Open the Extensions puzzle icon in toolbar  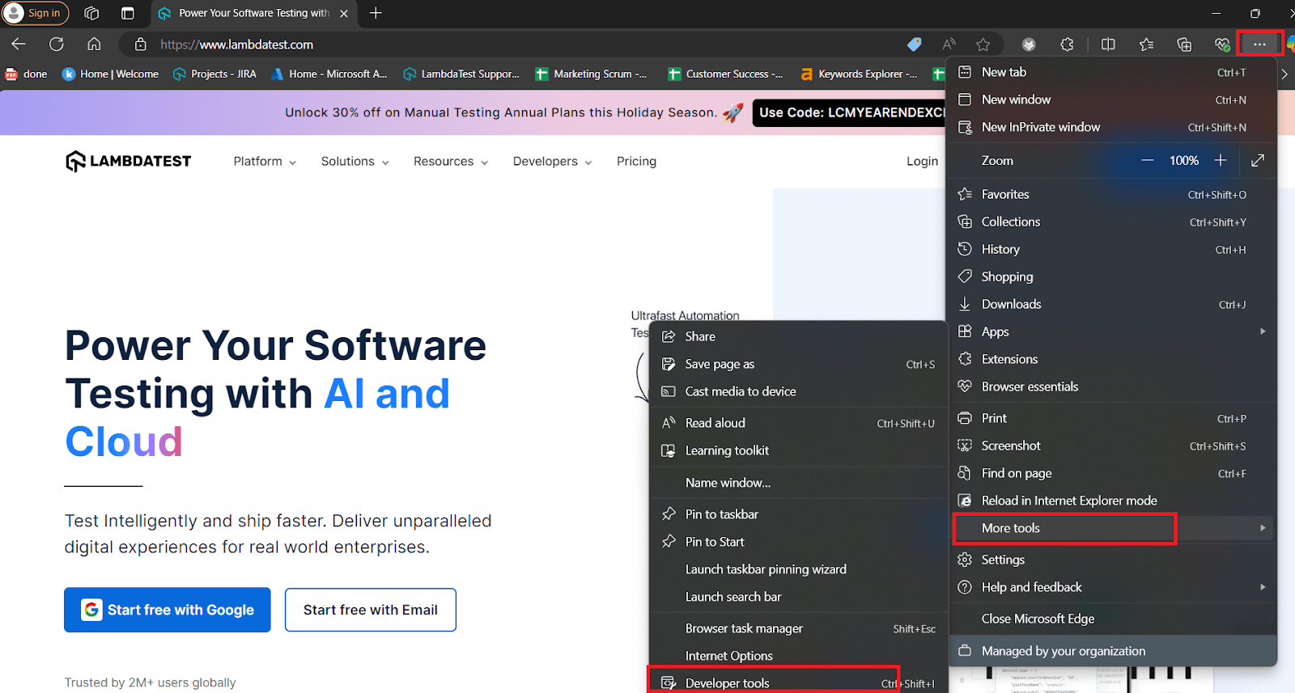[1067, 44]
